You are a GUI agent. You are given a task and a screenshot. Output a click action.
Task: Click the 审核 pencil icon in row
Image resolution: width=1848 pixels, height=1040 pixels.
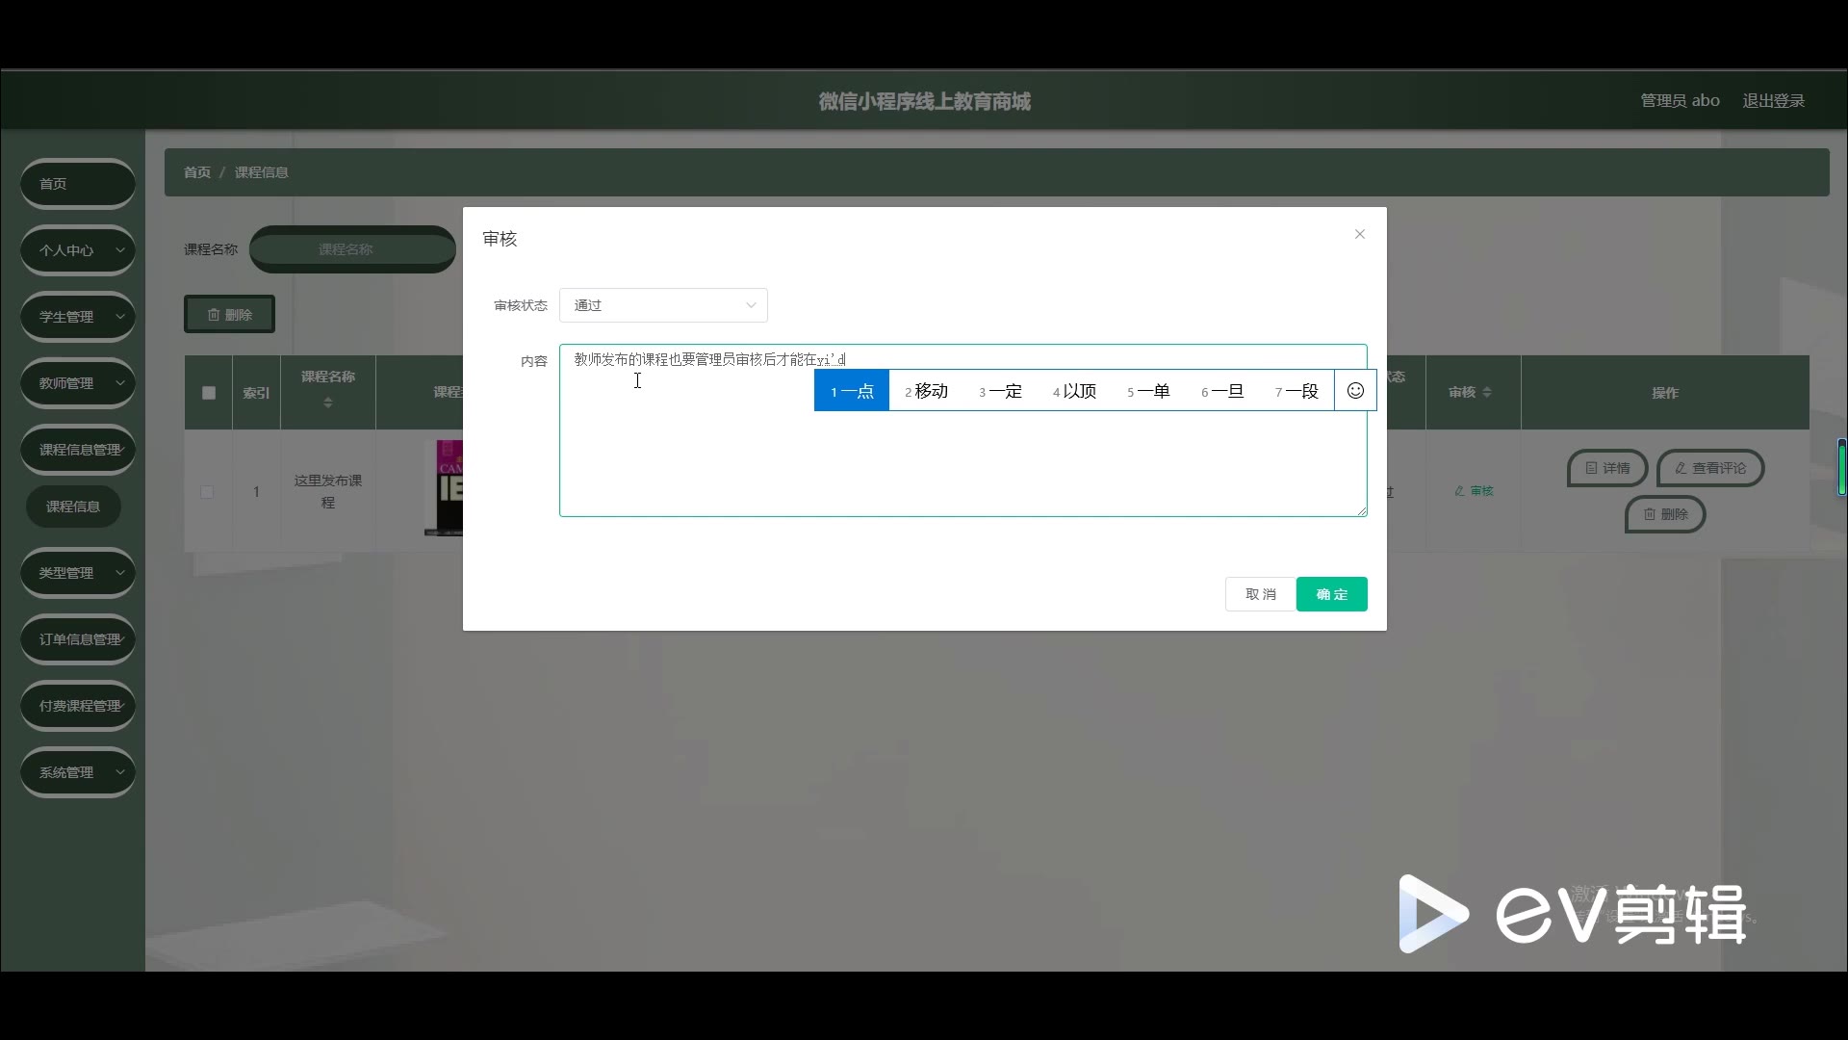pyautogui.click(x=1460, y=491)
